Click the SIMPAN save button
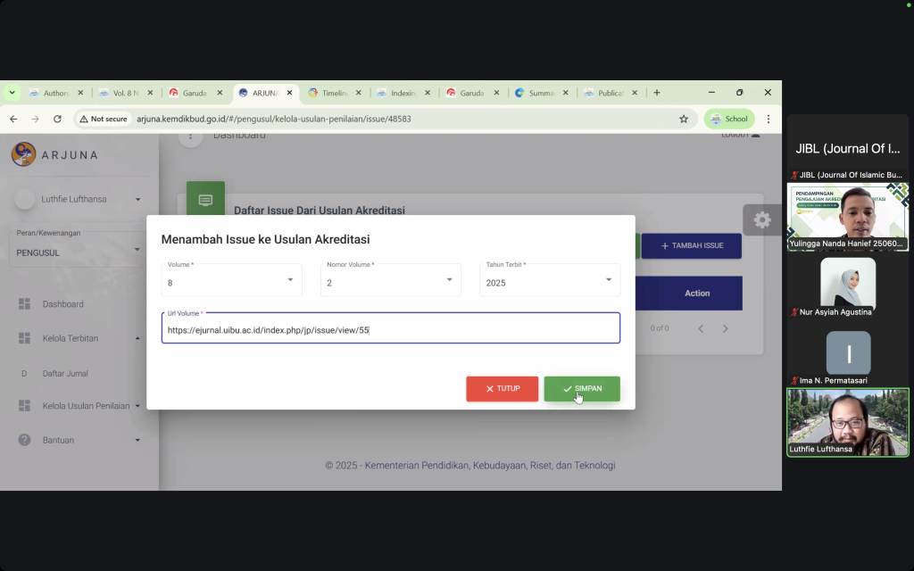914x571 pixels. point(582,389)
